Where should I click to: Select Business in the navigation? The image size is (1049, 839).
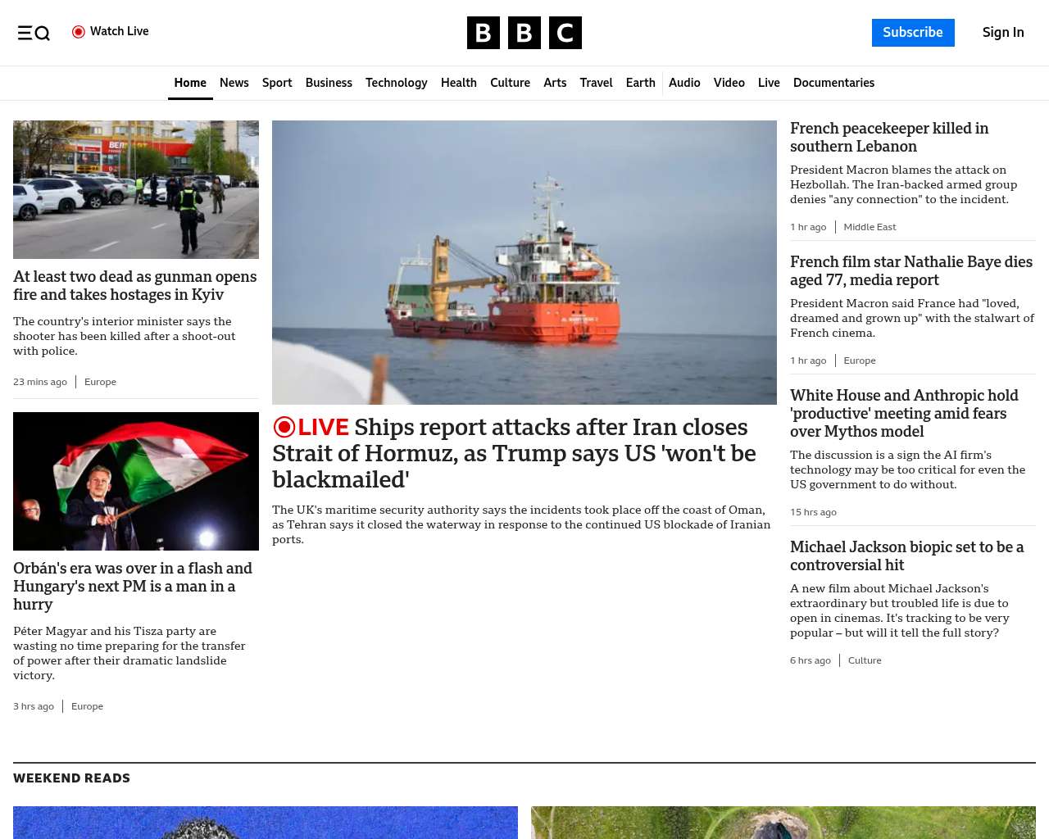click(x=329, y=83)
